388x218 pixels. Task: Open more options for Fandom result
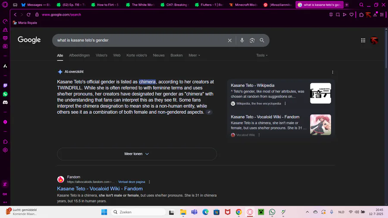pyautogui.click(x=149, y=182)
